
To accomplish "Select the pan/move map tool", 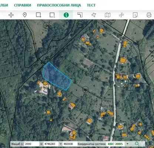I will tap(11, 15).
